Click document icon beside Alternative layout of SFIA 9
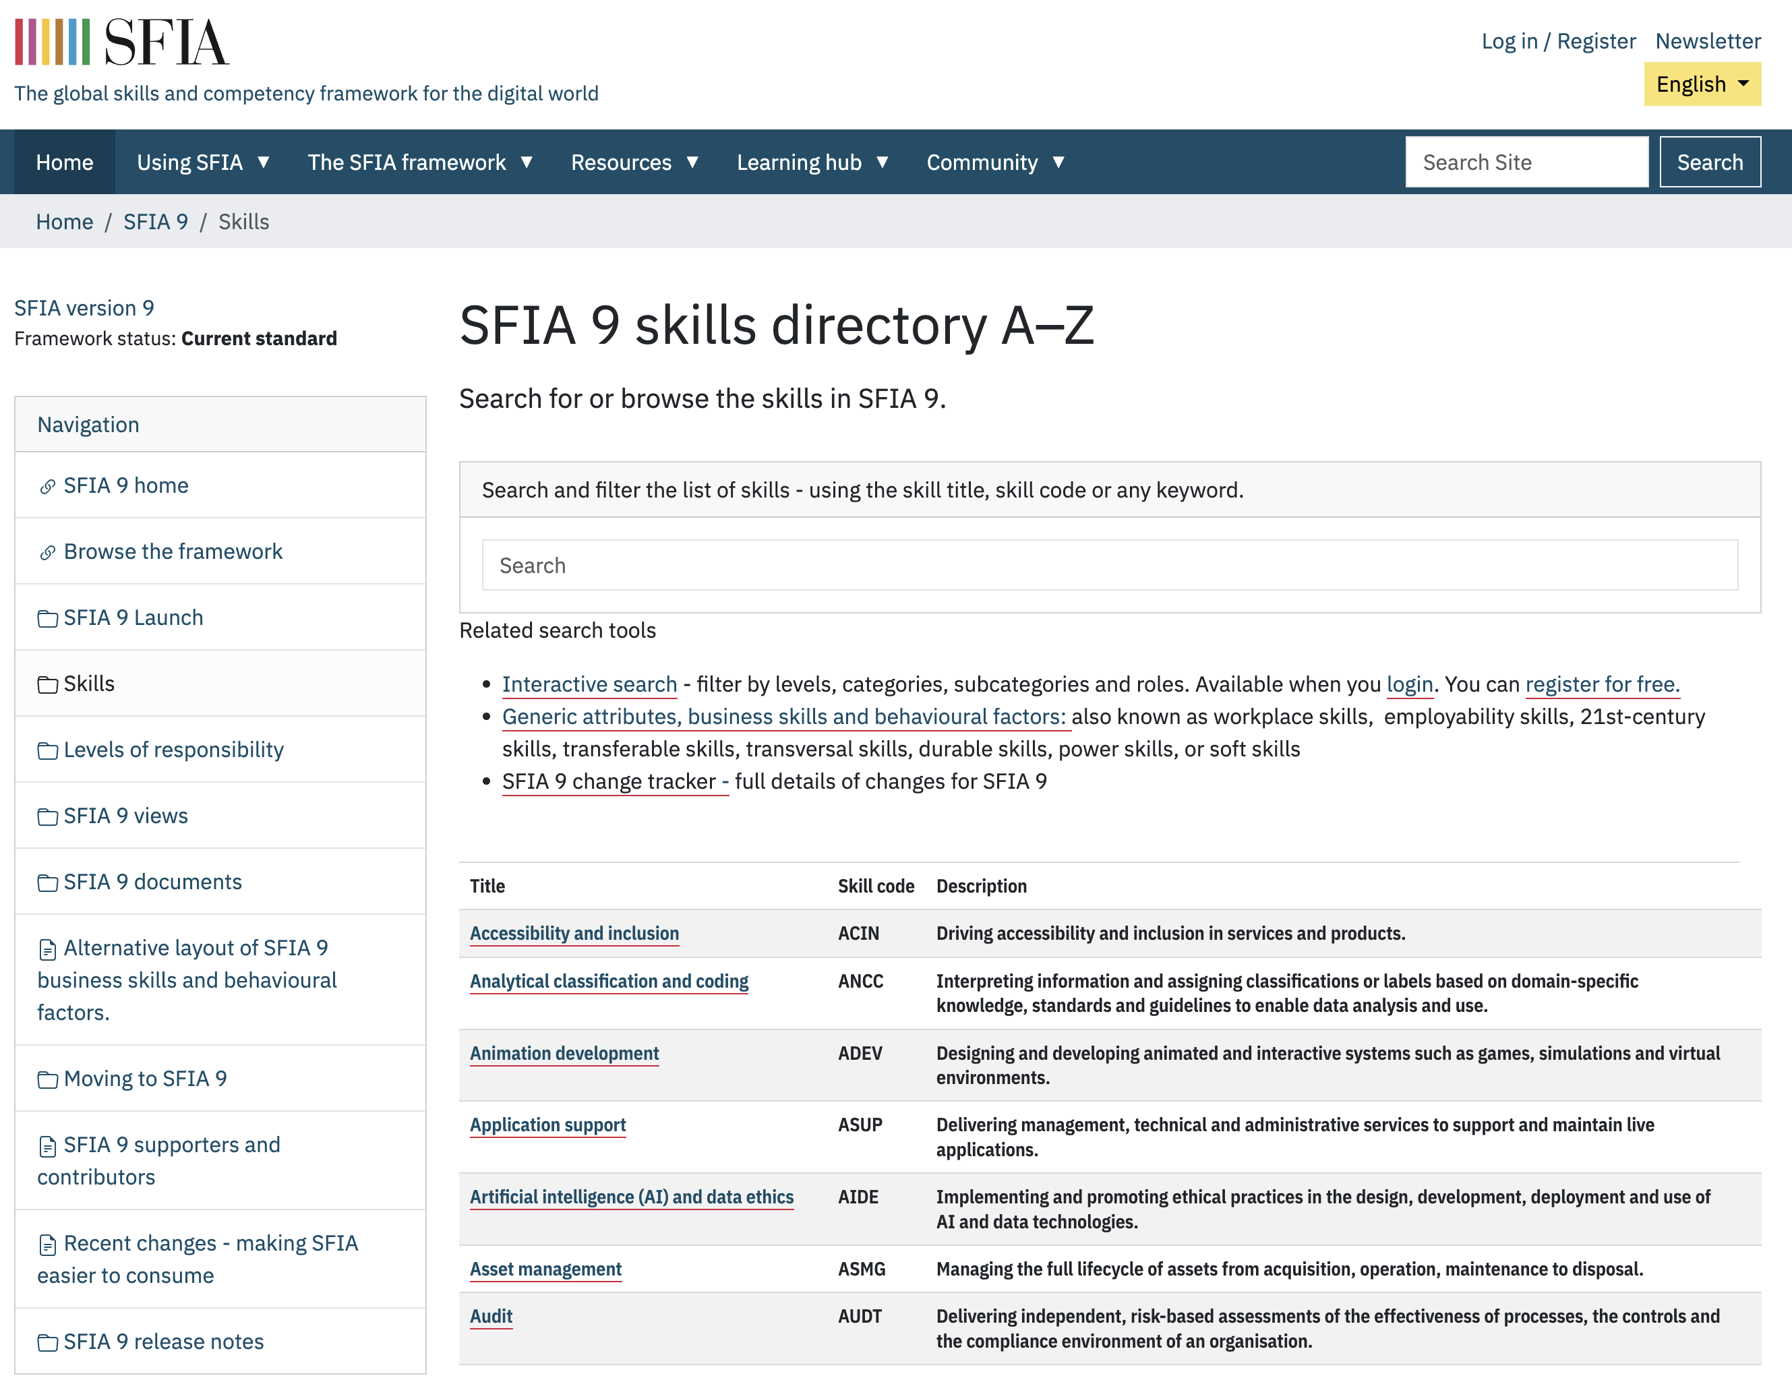This screenshot has height=1378, width=1792. (48, 949)
